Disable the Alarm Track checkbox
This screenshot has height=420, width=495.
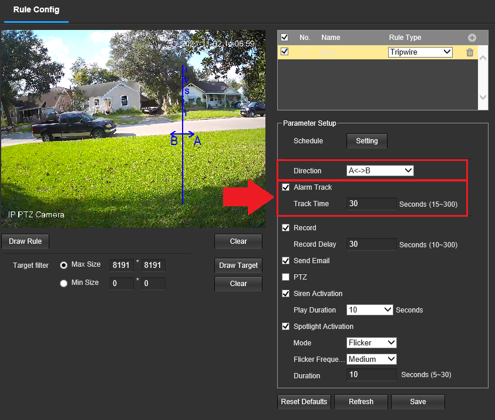[x=286, y=187]
